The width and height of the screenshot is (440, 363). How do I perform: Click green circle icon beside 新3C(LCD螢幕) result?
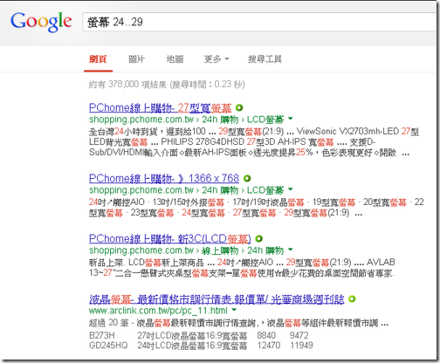click(258, 239)
